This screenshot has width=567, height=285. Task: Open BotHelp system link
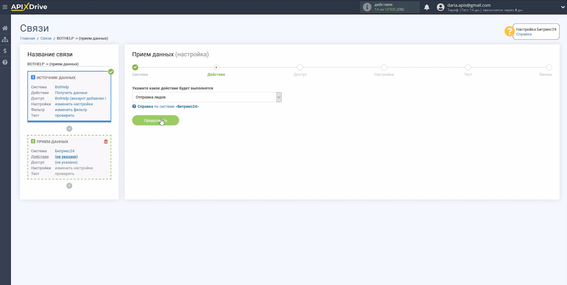point(62,87)
